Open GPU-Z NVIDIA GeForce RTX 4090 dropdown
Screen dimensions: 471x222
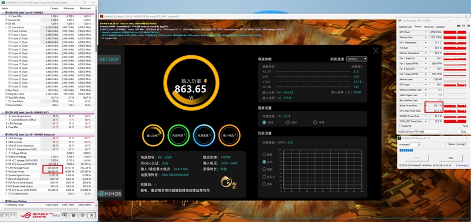[x=419, y=132]
